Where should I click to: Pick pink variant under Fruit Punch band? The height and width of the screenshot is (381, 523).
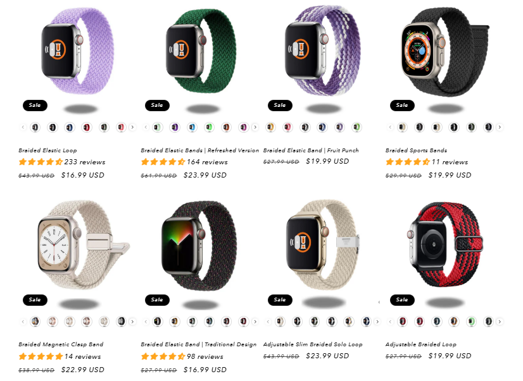pyautogui.click(x=287, y=127)
